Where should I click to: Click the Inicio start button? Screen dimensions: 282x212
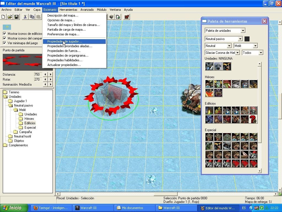click(x=14, y=208)
